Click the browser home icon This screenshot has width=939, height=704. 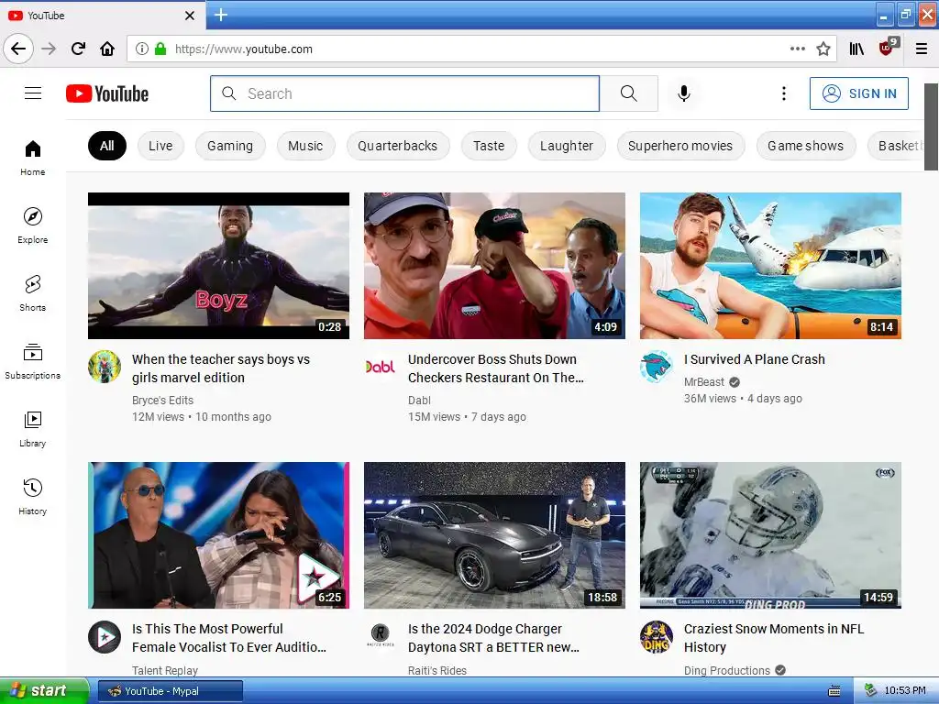[107, 49]
